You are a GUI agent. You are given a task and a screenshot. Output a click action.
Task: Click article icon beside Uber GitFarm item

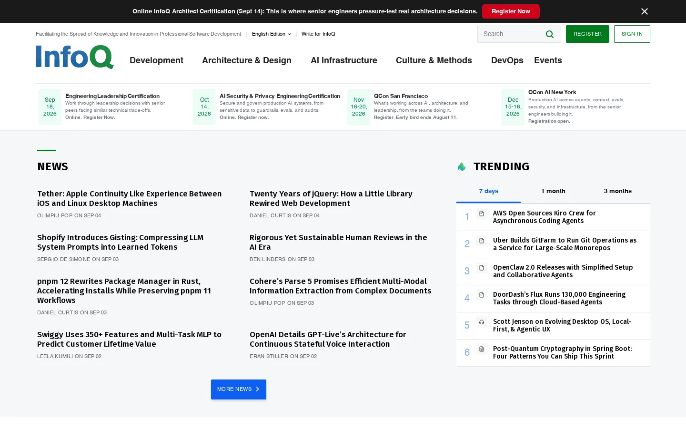[482, 241]
